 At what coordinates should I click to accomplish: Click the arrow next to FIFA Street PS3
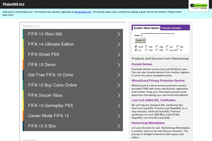tap(119, 55)
